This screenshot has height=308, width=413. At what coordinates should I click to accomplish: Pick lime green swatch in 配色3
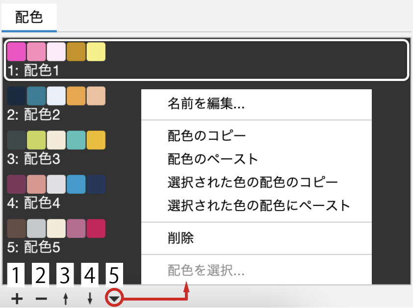click(36, 140)
